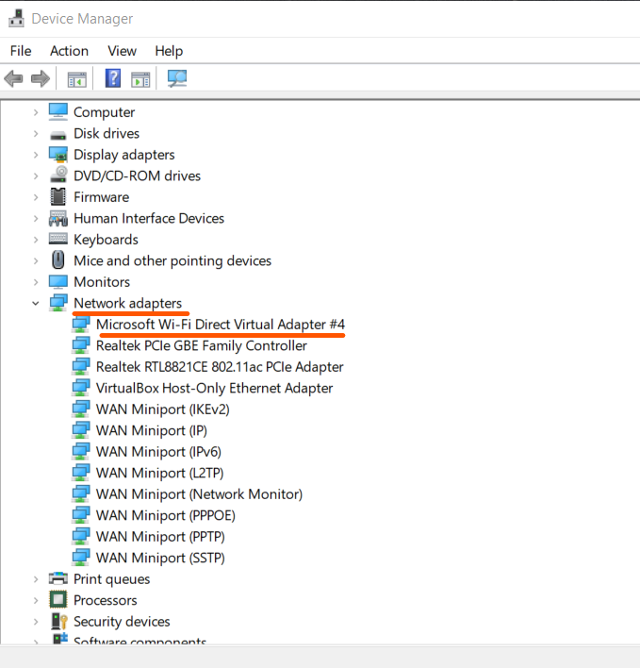This screenshot has height=668, width=640.
Task: Select the DVD/CD-ROM drives label
Action: tap(137, 175)
